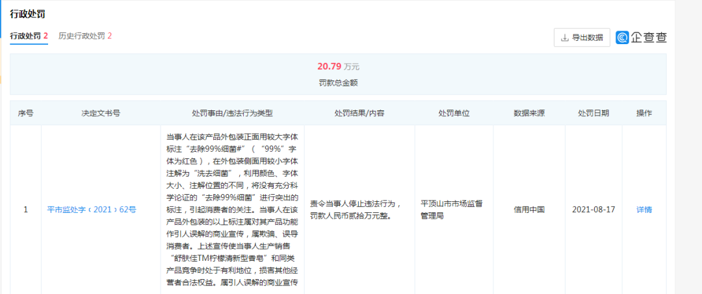This screenshot has width=702, height=294.
Task: Click the 企查查 logo
Action: click(x=641, y=38)
